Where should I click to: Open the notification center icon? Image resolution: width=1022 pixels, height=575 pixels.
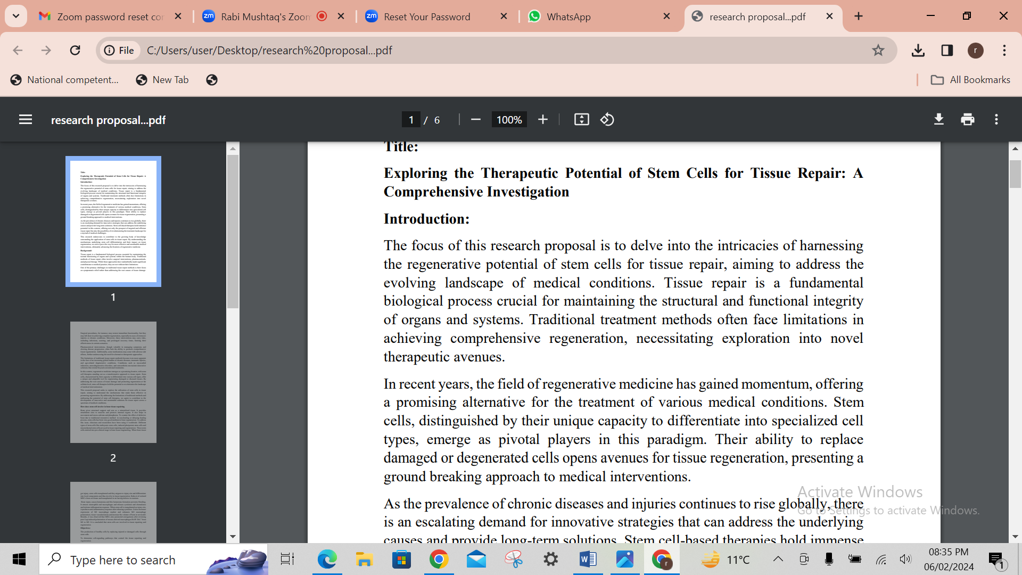tap(997, 560)
